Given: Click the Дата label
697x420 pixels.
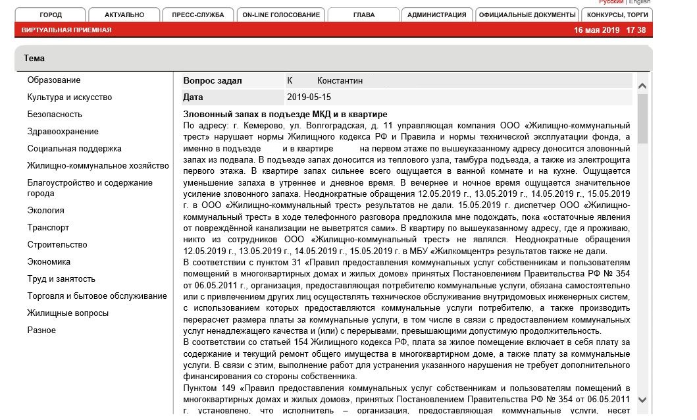Looking at the screenshot, I should point(193,97).
